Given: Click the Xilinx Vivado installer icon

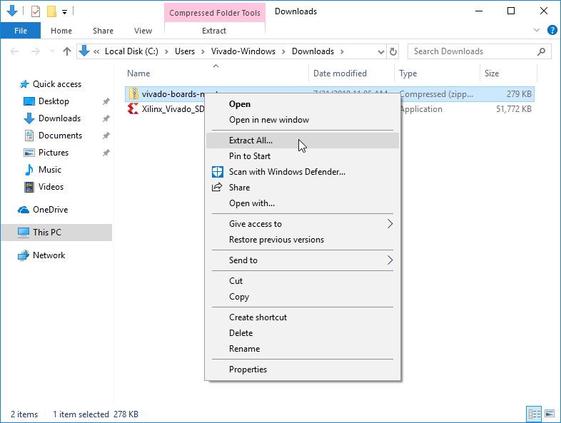Looking at the screenshot, I should click(133, 108).
